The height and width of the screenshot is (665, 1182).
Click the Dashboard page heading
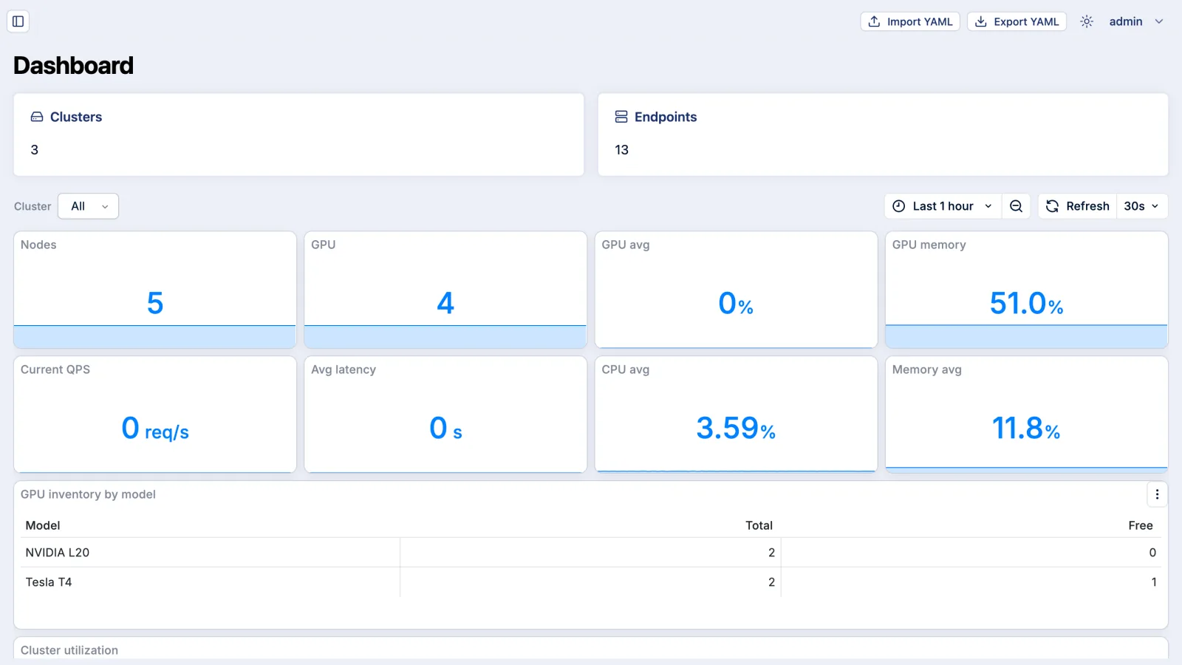[x=74, y=66]
